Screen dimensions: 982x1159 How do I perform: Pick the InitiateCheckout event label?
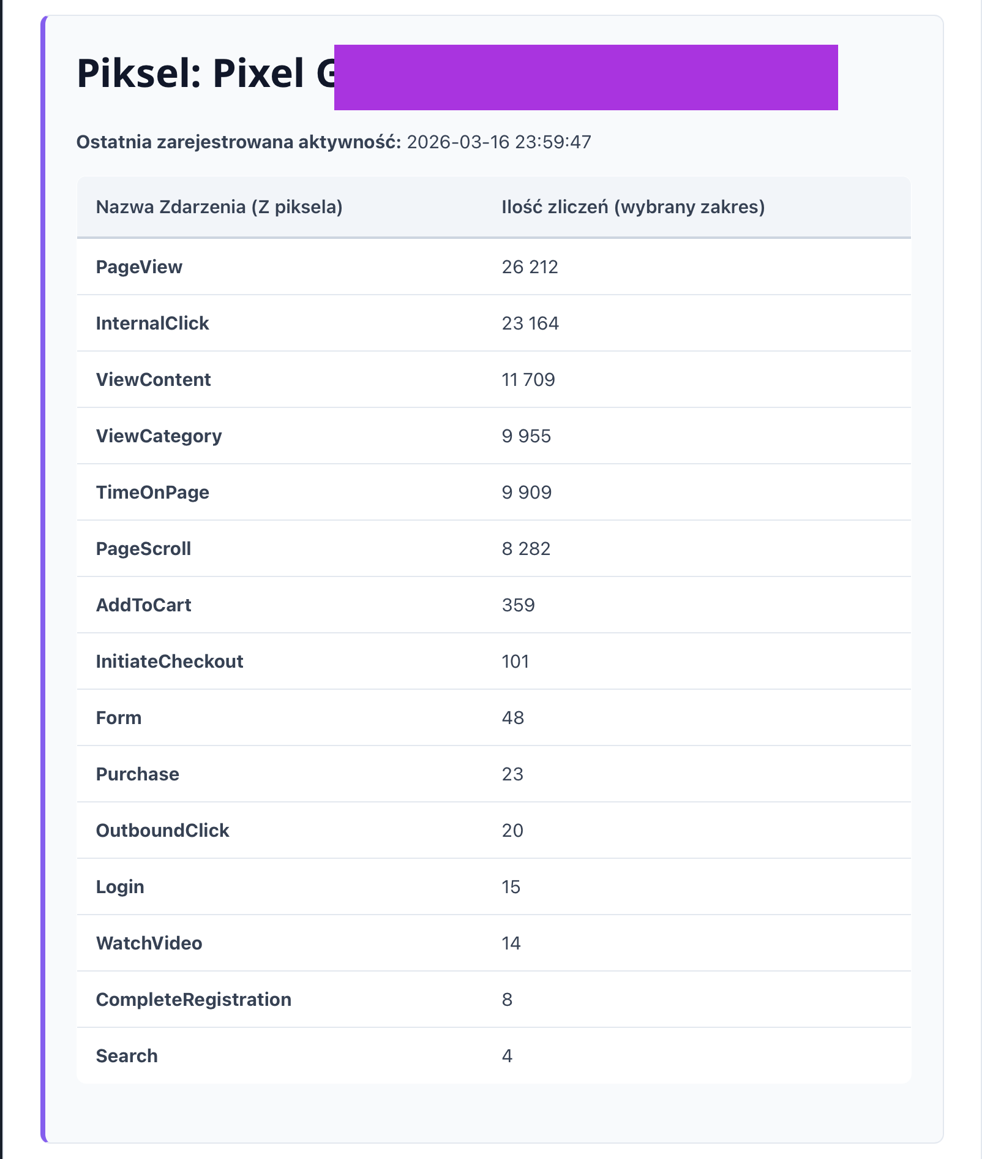pos(170,662)
